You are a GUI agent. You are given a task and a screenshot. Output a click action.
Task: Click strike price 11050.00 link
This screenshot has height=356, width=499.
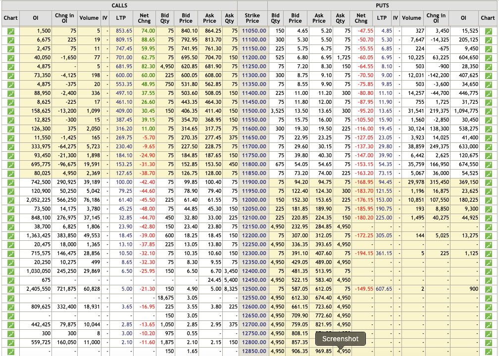point(254,31)
